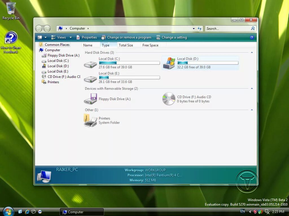This screenshot has height=216, width=289.
Task: Collapse the Other group
Action: click(x=252, y=110)
